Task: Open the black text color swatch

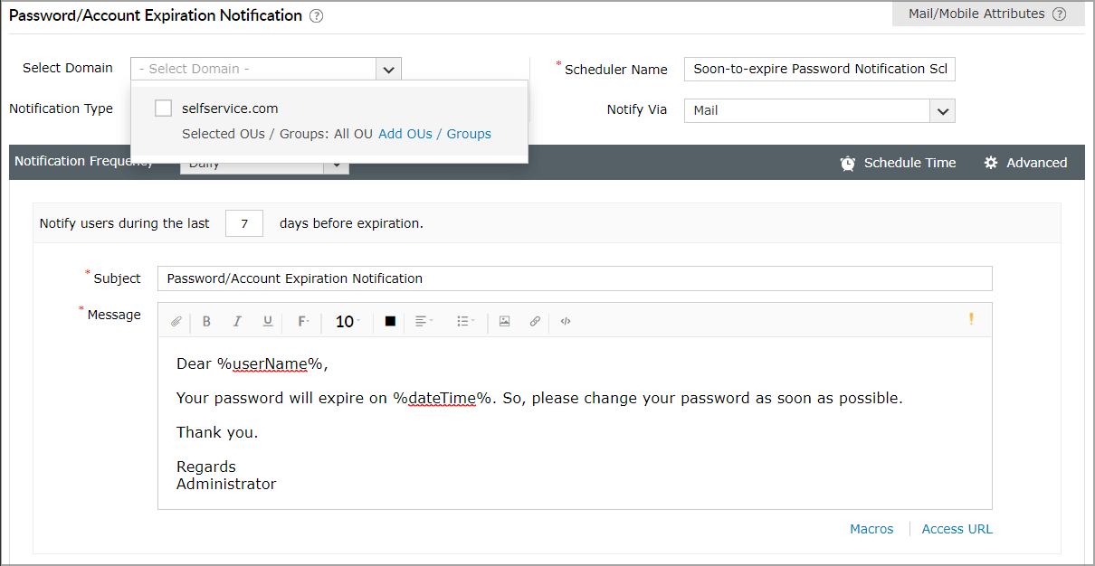Action: pyautogui.click(x=390, y=322)
